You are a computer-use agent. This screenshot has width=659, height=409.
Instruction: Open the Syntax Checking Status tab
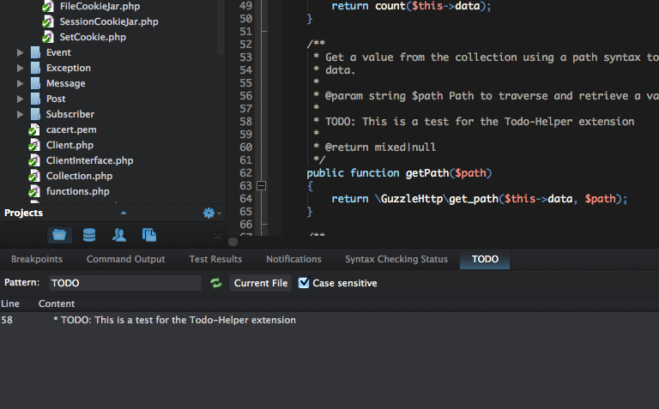(x=396, y=259)
